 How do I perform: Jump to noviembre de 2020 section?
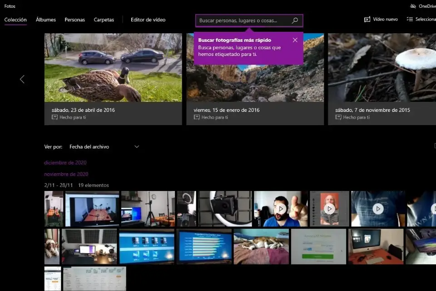pos(66,174)
